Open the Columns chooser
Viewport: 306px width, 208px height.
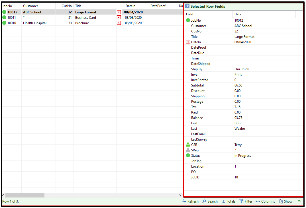265,201
